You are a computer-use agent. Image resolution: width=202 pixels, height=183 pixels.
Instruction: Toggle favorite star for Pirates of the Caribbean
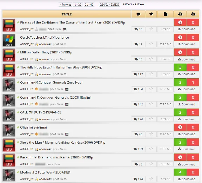click(x=151, y=29)
